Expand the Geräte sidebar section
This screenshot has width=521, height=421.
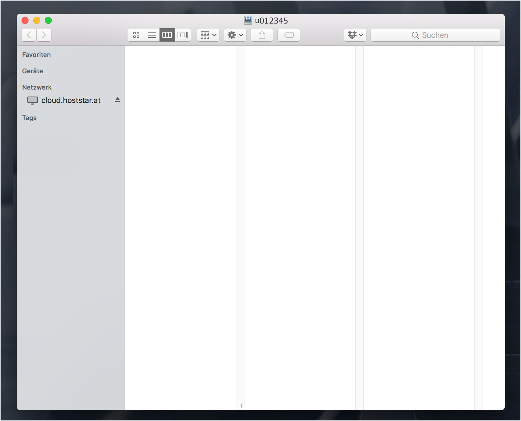(33, 71)
